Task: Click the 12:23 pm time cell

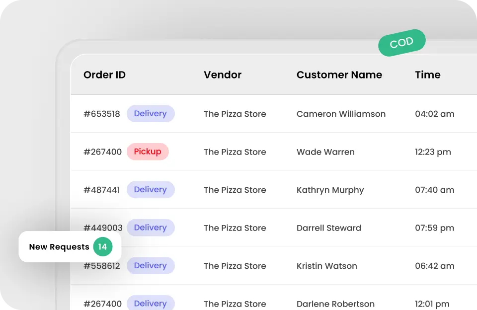Action: [x=433, y=152]
